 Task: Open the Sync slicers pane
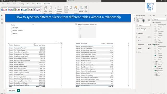pyautogui.click(x=86, y=9)
